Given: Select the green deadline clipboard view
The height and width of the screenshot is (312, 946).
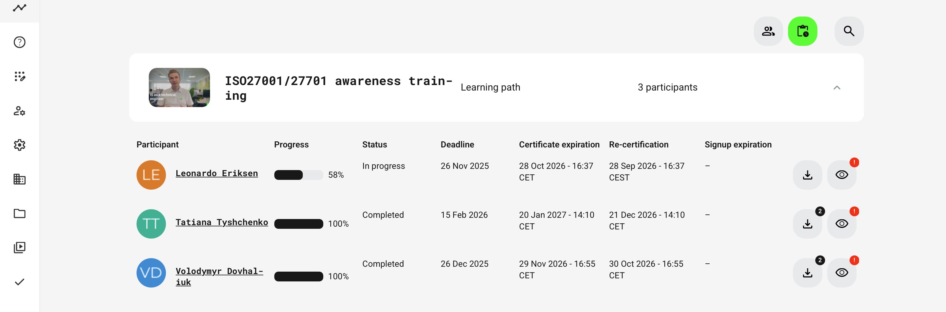Looking at the screenshot, I should point(802,31).
